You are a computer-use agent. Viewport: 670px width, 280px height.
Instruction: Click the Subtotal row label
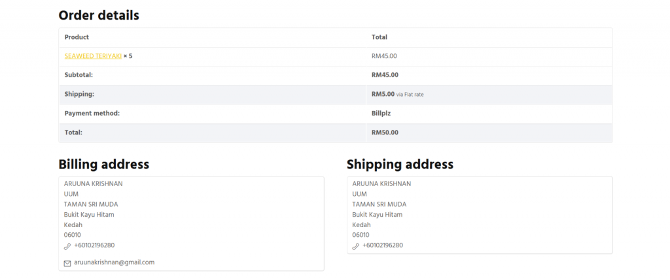pyautogui.click(x=79, y=75)
